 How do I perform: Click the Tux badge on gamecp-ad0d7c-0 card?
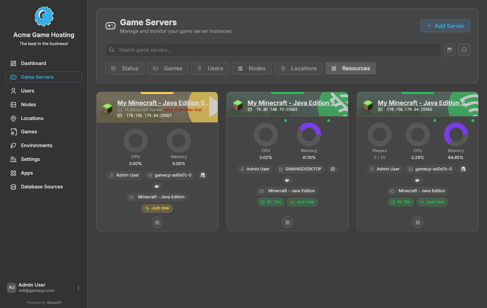point(202,175)
